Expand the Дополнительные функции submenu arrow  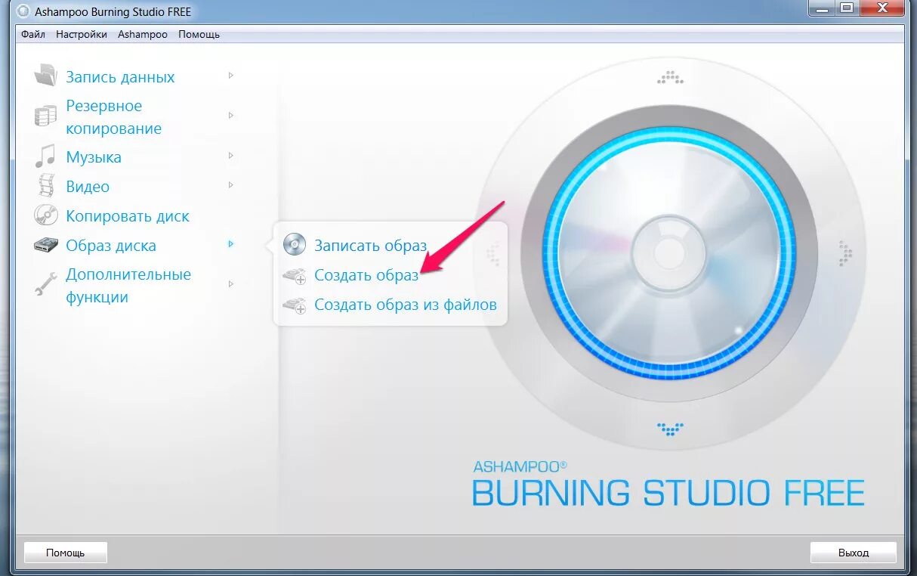[231, 284]
